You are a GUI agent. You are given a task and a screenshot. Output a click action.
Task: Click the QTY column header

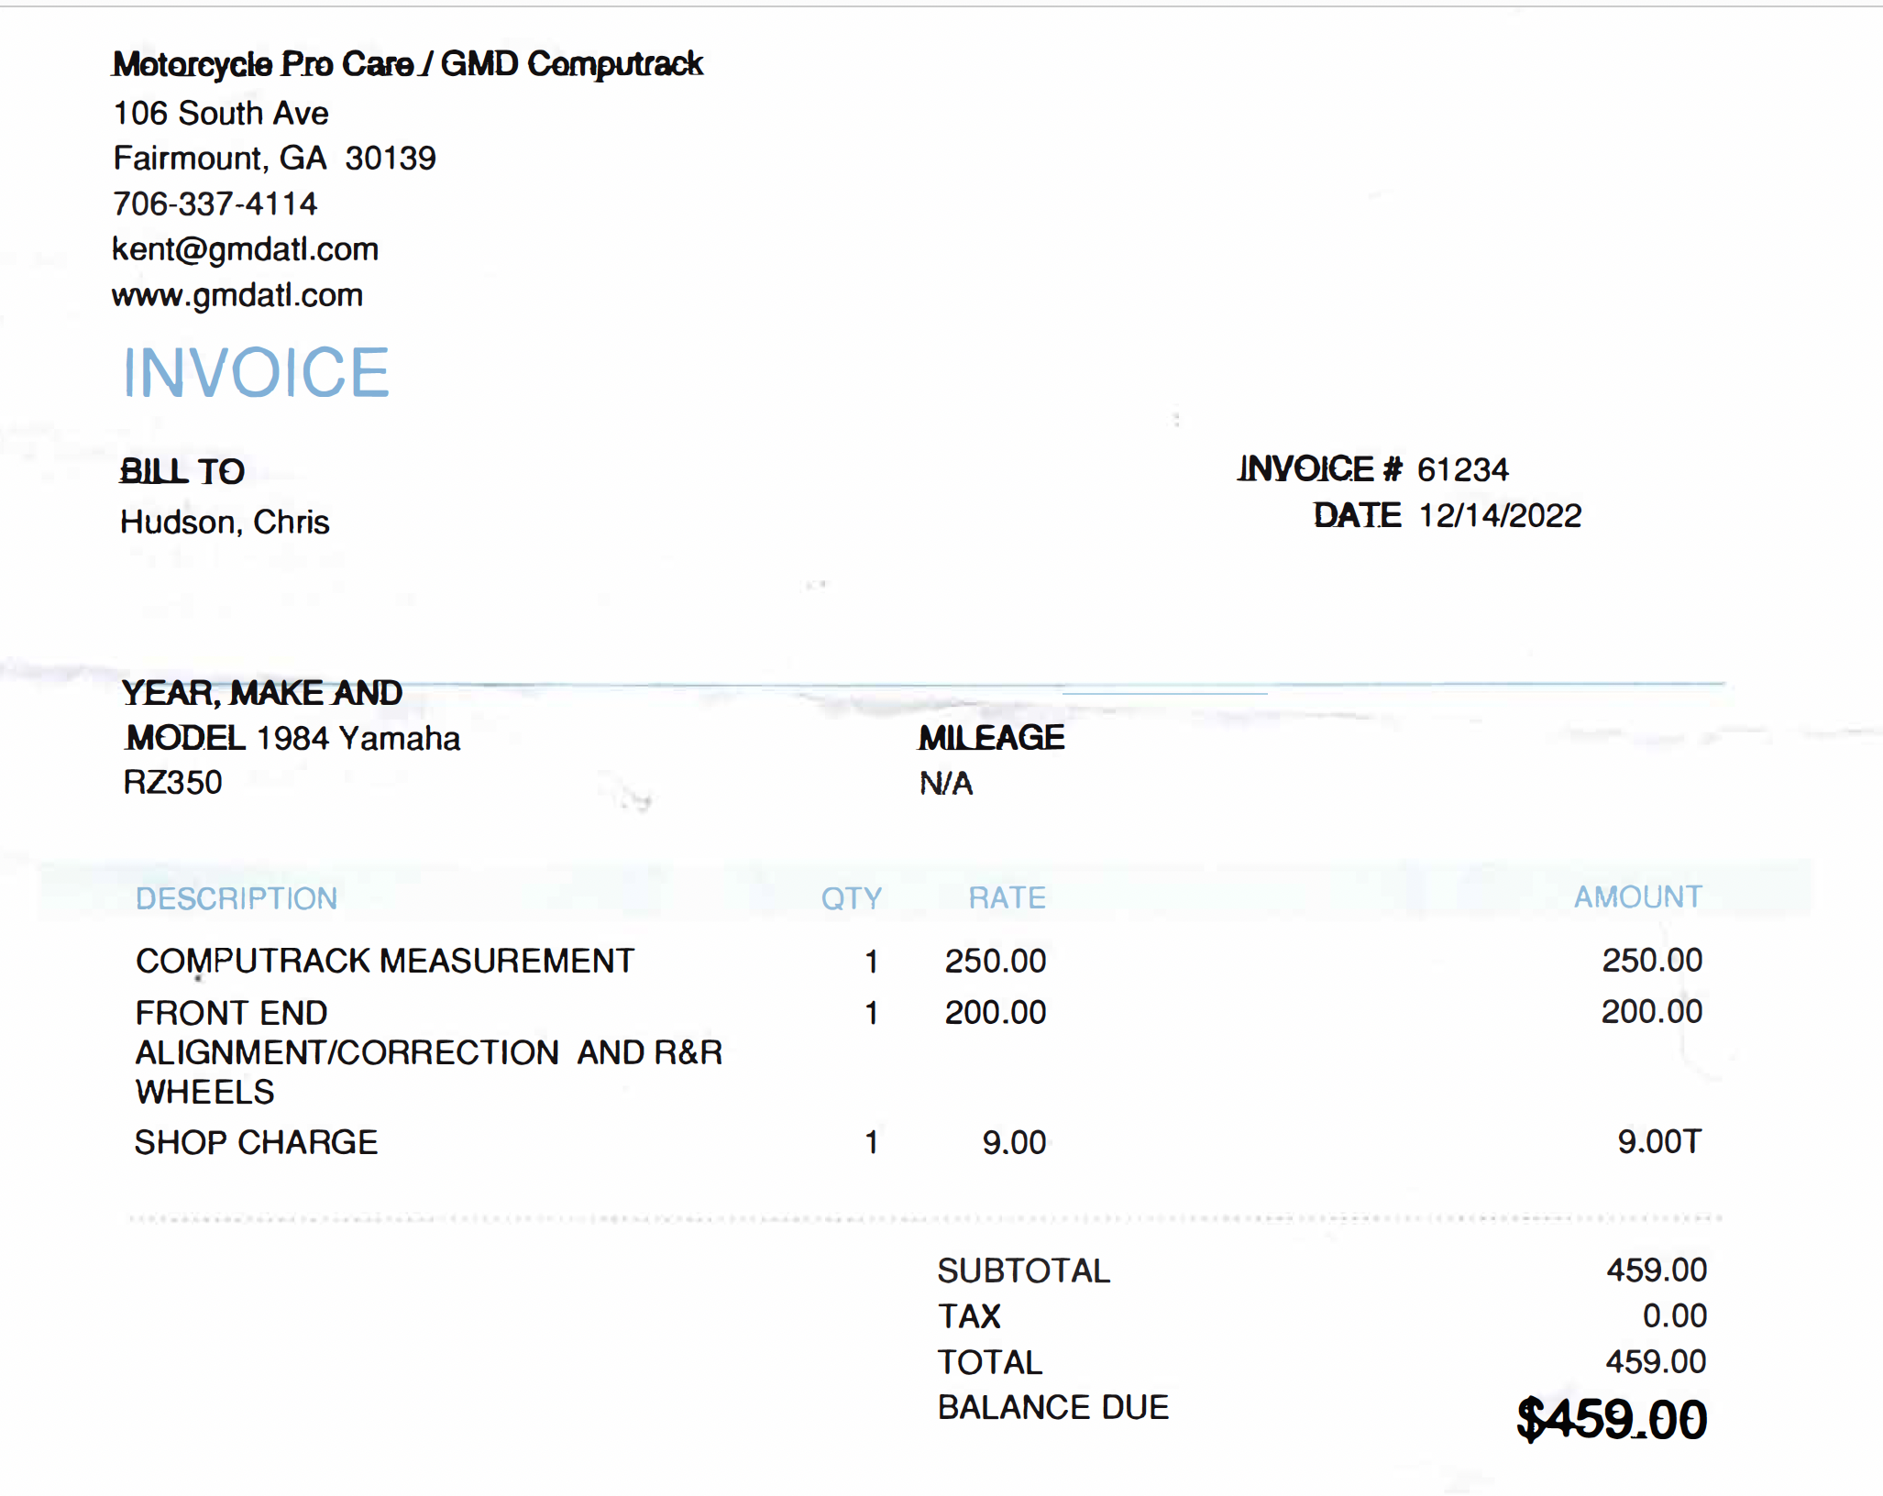click(x=852, y=897)
